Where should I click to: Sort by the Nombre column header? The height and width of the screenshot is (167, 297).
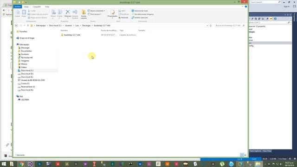(64, 30)
